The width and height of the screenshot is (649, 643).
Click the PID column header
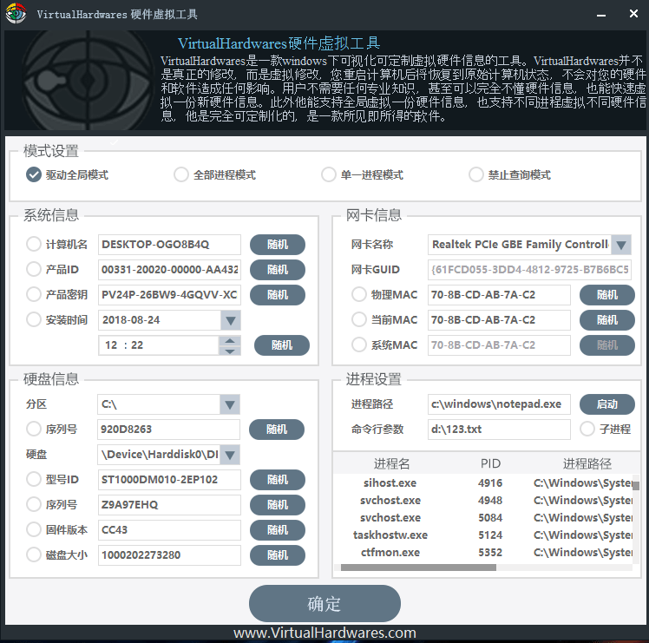(x=490, y=463)
